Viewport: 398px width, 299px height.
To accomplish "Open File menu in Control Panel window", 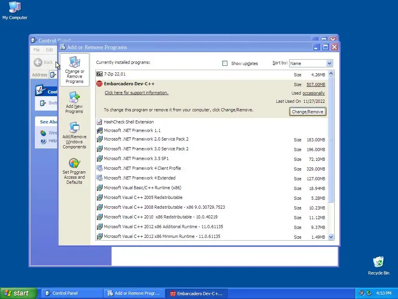I will [x=37, y=50].
